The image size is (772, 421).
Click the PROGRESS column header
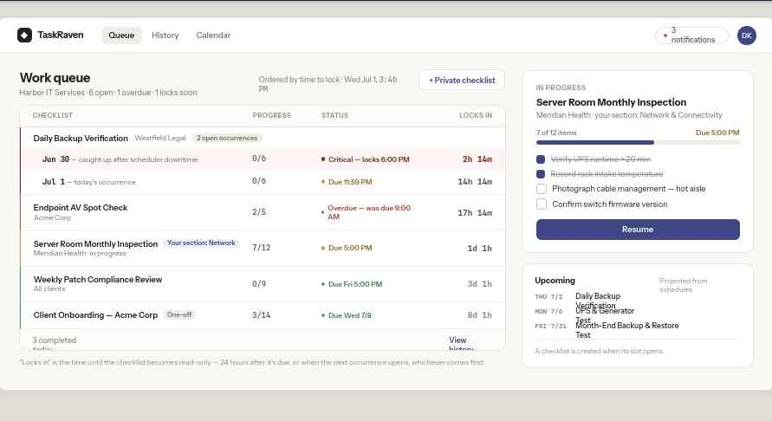(x=272, y=115)
